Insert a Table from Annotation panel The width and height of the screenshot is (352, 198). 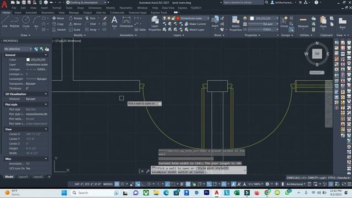click(x=140, y=30)
